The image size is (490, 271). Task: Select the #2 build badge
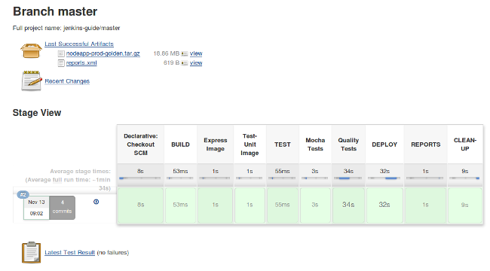pyautogui.click(x=23, y=195)
